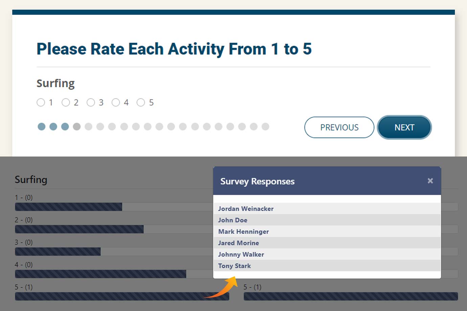This screenshot has height=311, width=467.
Task: Click Tony Stark in responses list
Action: point(234,266)
